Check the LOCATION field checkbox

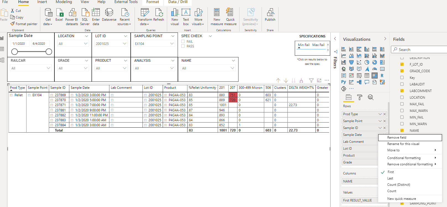(x=402, y=97)
